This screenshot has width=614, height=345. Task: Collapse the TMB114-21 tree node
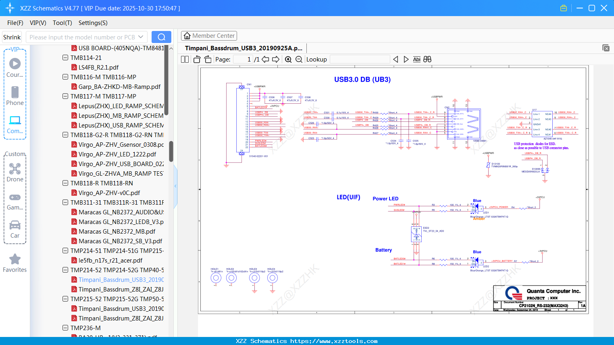point(65,57)
